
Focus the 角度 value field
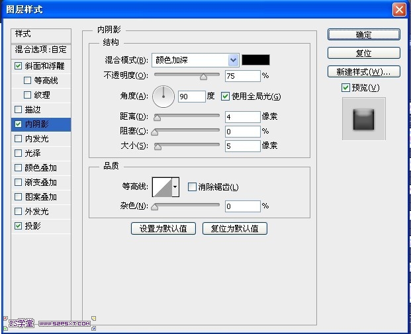(192, 97)
